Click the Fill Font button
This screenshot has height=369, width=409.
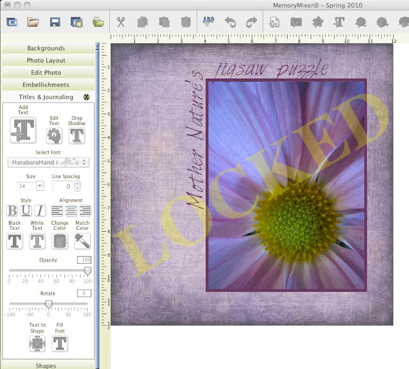click(x=59, y=343)
